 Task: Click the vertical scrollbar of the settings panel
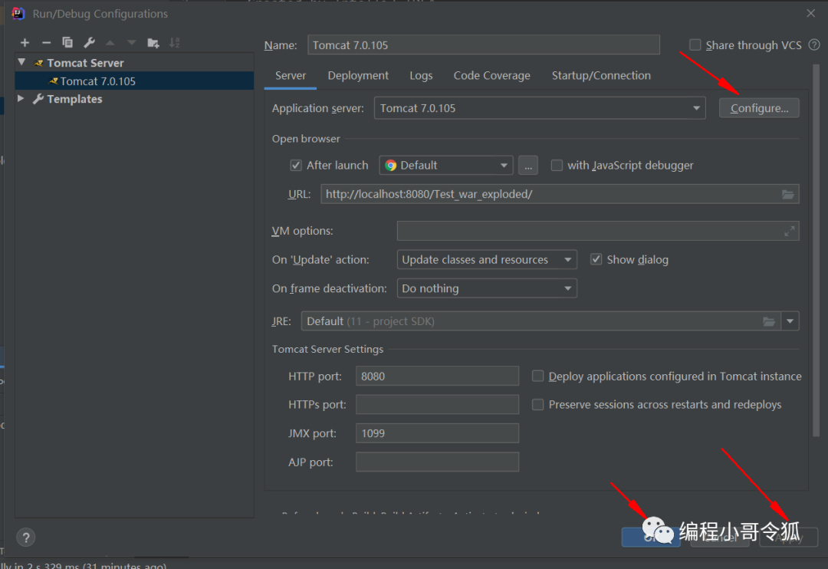(x=816, y=250)
